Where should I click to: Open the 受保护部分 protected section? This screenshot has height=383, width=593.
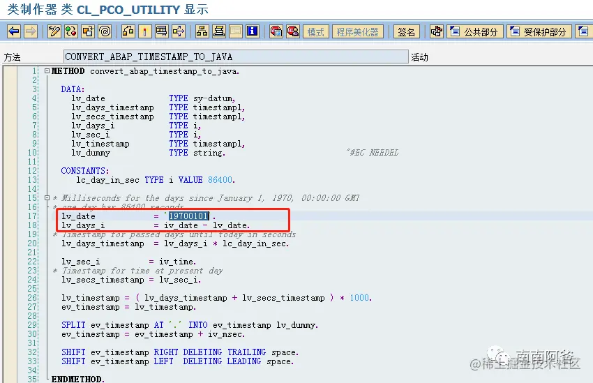(x=539, y=32)
